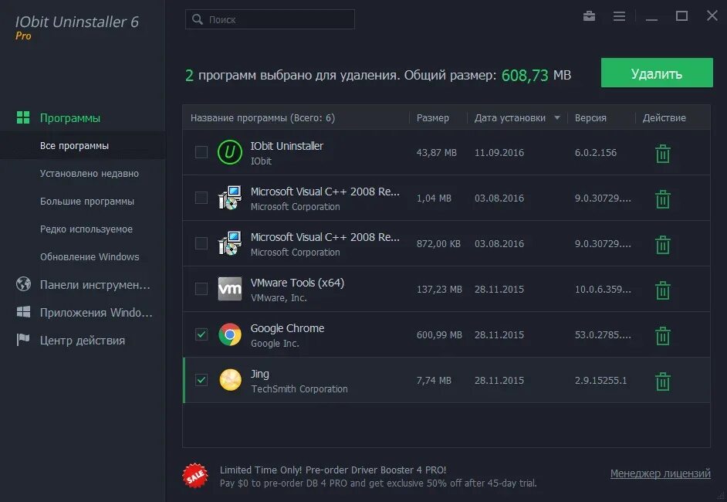The image size is (727, 502).
Task: Open the Менеджер лицензий link
Action: 660,473
